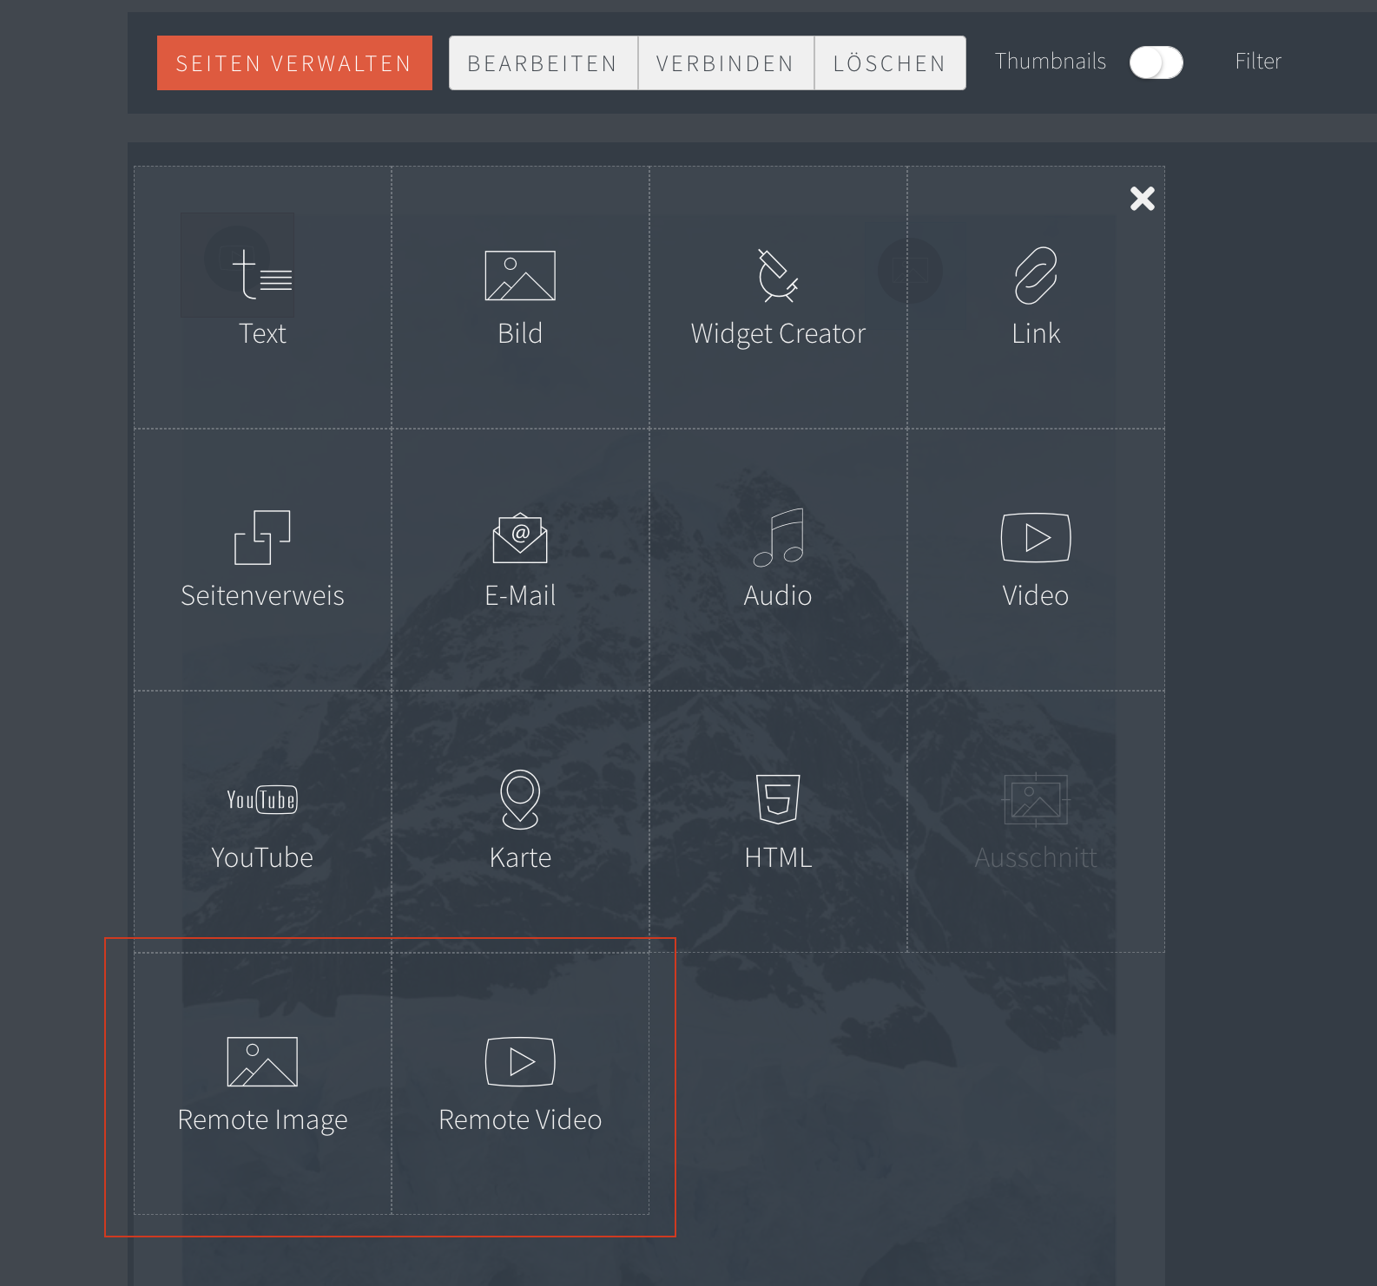The image size is (1377, 1286).
Task: Close the widget selection overlay
Action: pyautogui.click(x=1143, y=199)
